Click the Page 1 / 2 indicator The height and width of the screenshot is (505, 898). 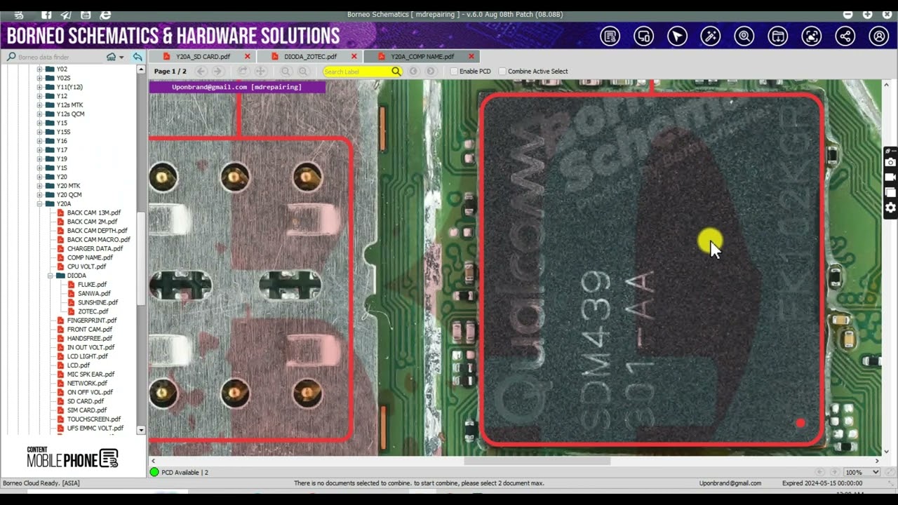point(170,72)
